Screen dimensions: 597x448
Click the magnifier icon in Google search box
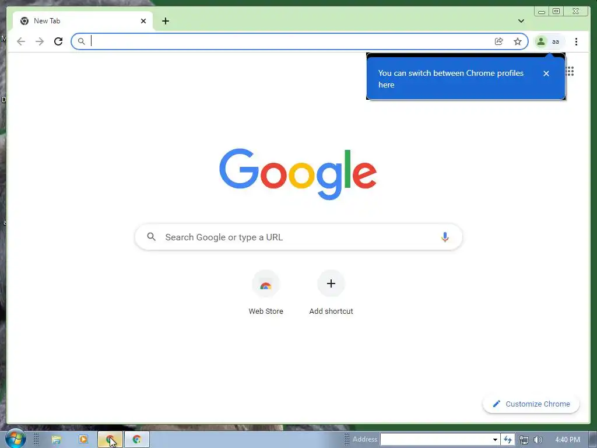[x=151, y=237]
